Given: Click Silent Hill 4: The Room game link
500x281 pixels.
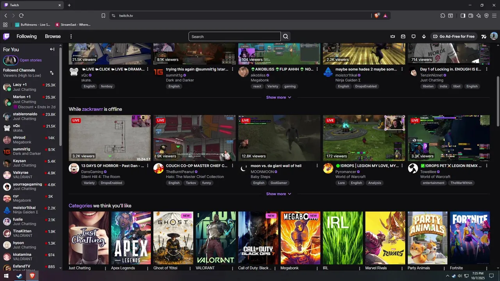Looking at the screenshot, I should pyautogui.click(x=100, y=177).
